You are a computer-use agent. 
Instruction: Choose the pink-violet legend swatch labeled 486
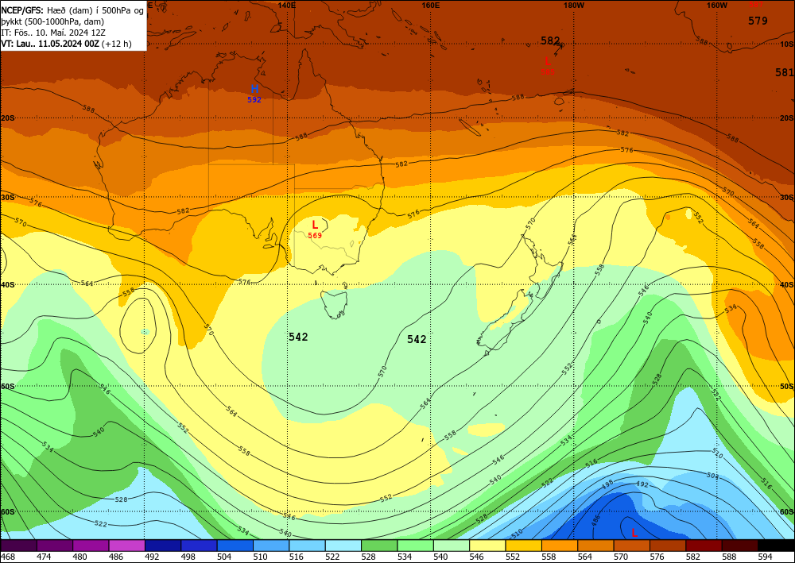point(126,546)
